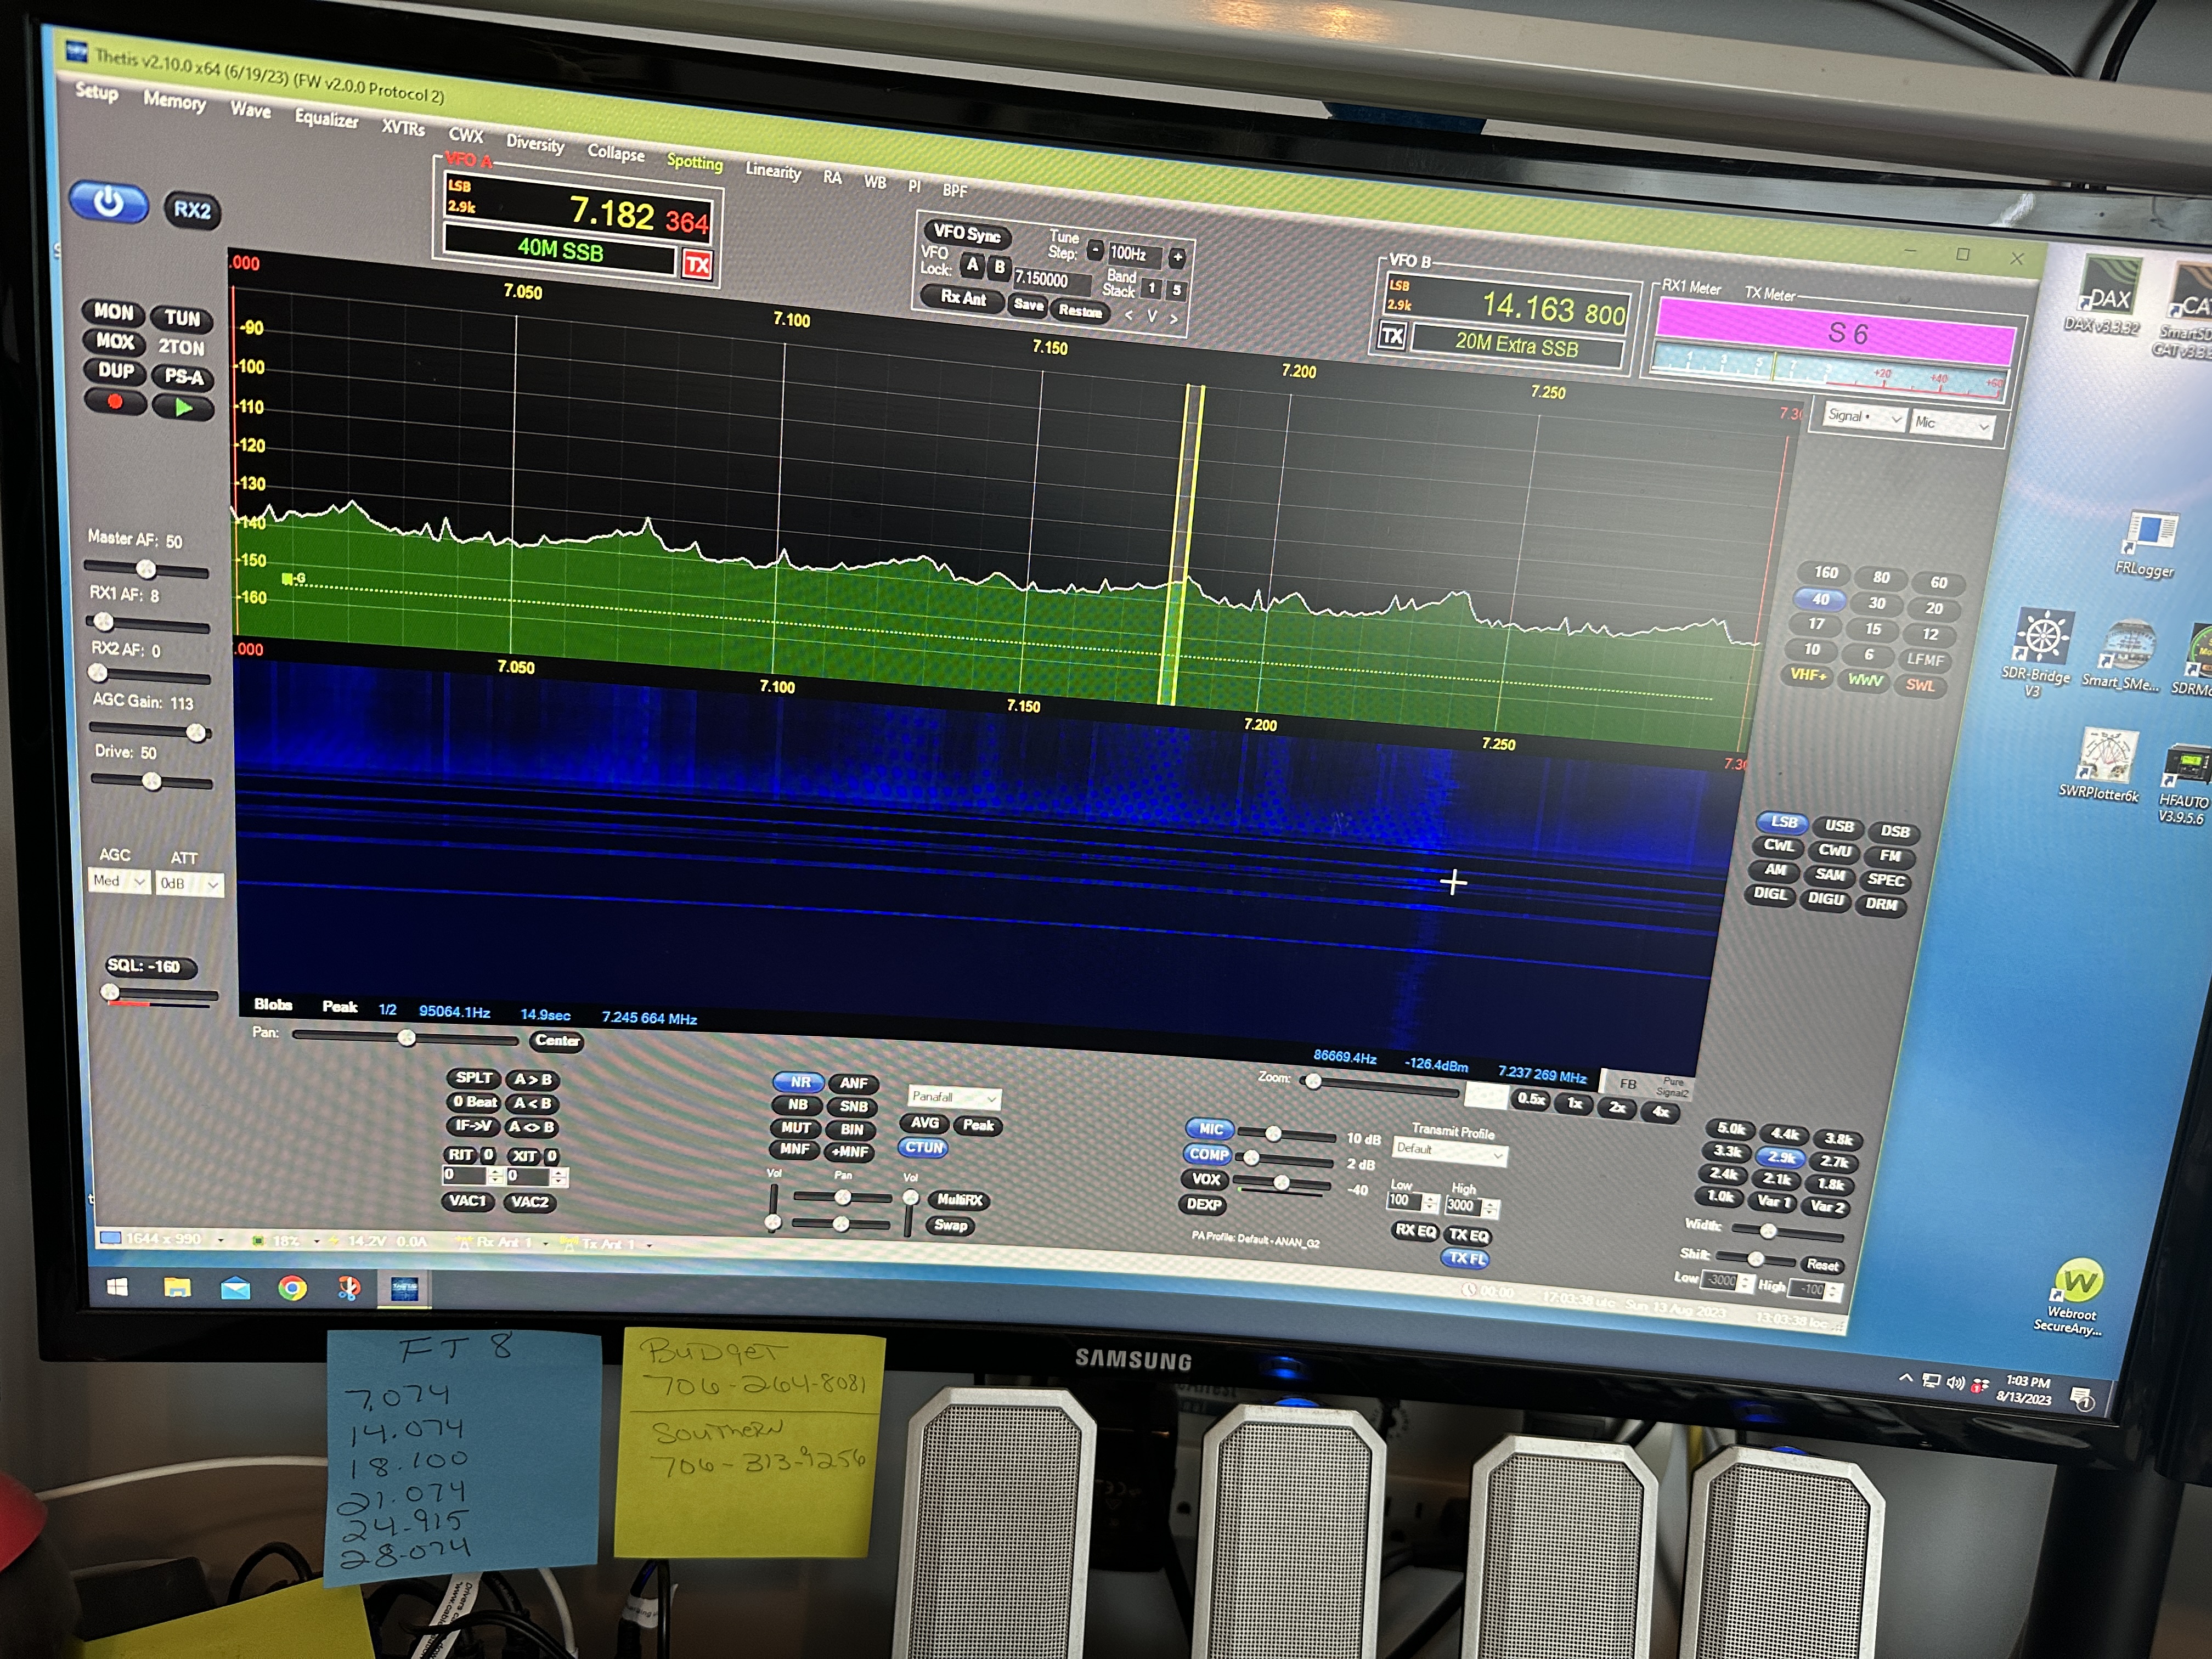
Task: Click the Center pan button
Action: pos(556,1040)
